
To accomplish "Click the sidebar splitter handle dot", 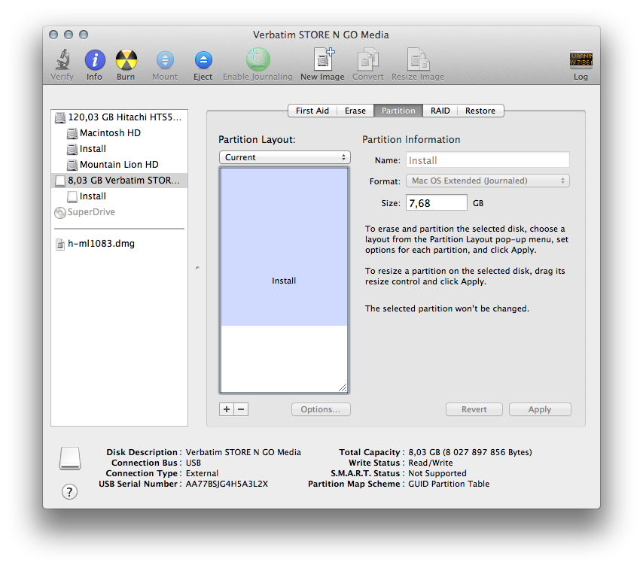I will coord(198,268).
